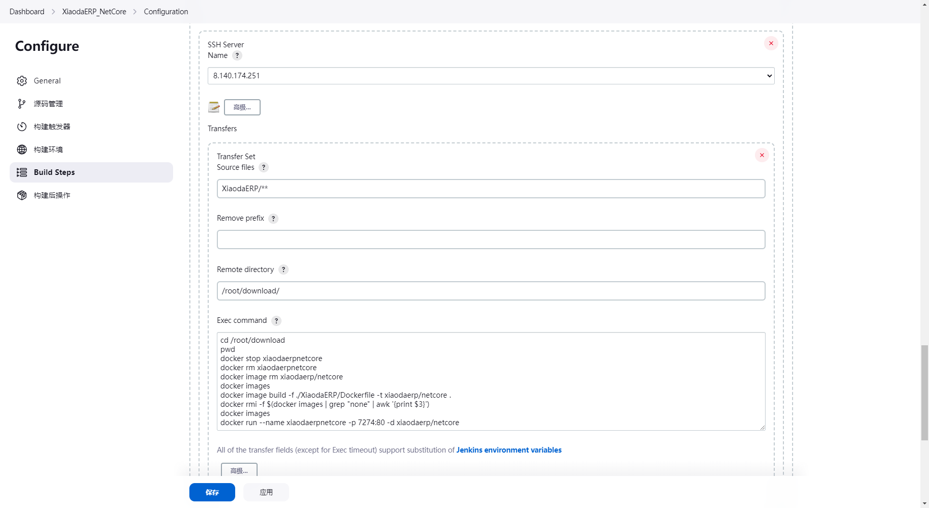The height and width of the screenshot is (508, 929).
Task: Open XiaodaERP_NetCore breadcrumb
Action: pos(94,12)
